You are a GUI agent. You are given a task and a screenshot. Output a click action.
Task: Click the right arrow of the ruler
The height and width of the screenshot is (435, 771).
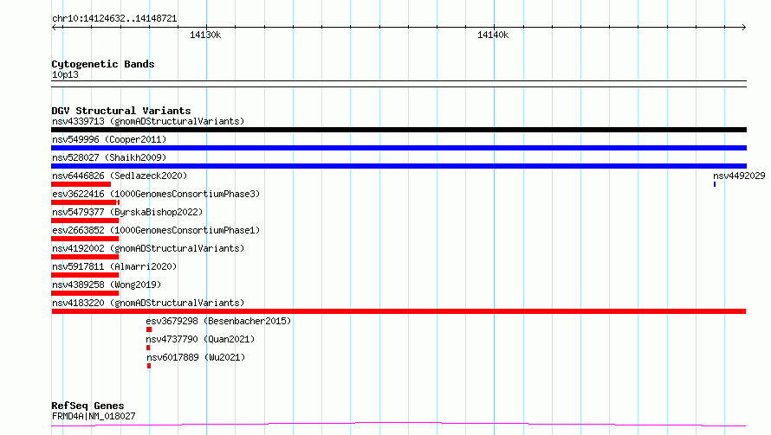743,27
